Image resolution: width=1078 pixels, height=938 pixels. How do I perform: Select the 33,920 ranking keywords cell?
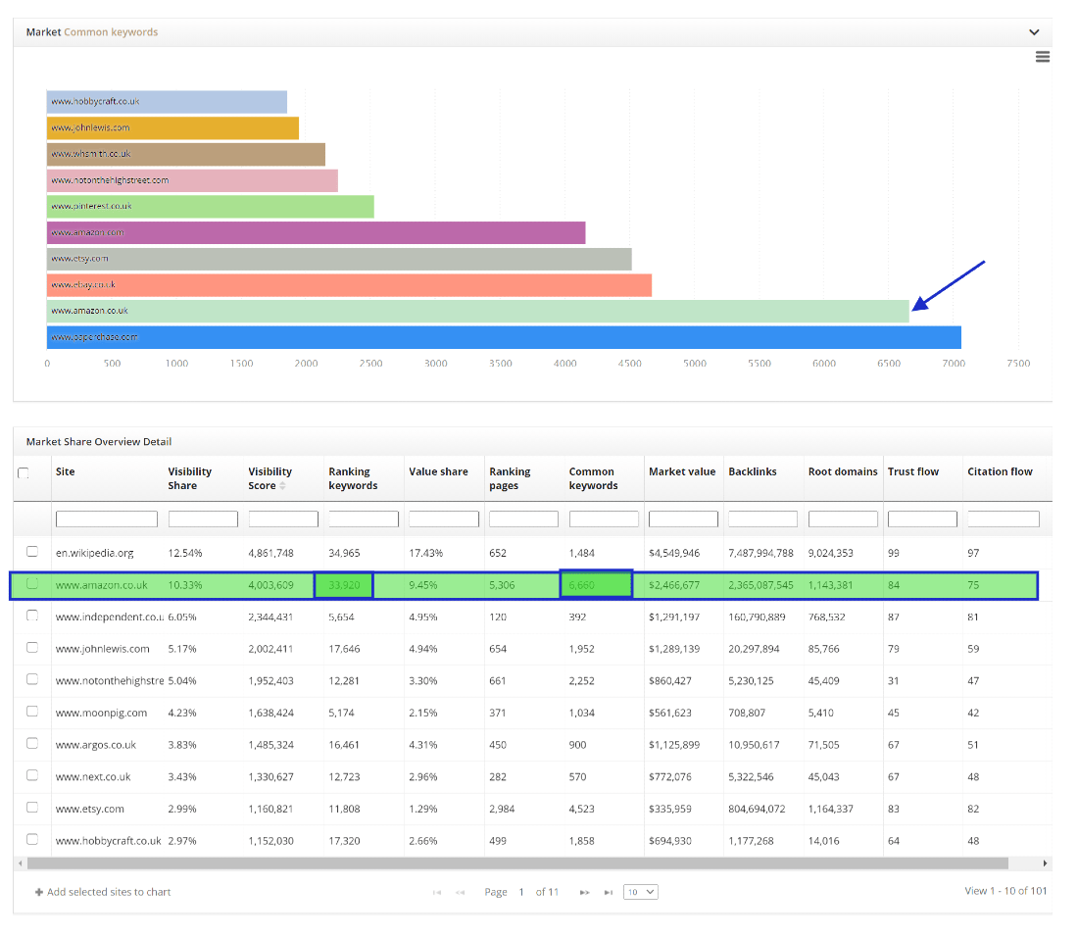344,585
